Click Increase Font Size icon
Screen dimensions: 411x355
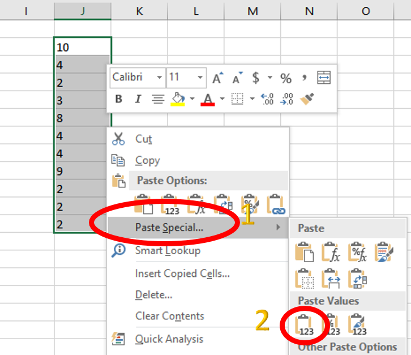coord(217,78)
